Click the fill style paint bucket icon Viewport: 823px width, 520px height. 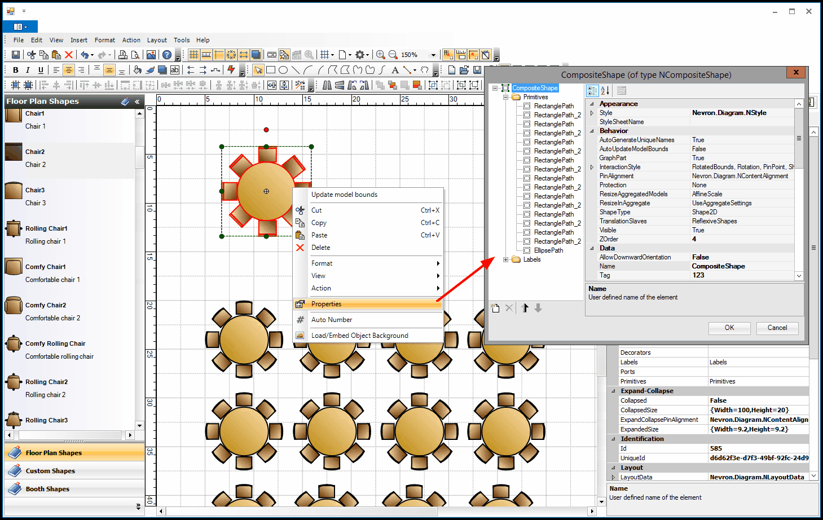coord(138,70)
